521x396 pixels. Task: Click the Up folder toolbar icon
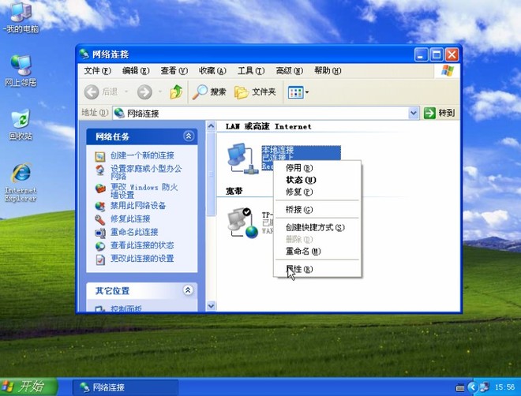[176, 92]
